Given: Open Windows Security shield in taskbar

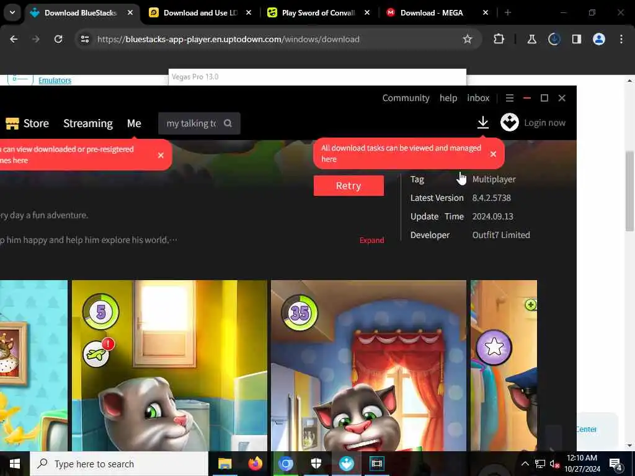Looking at the screenshot, I should coord(316,464).
